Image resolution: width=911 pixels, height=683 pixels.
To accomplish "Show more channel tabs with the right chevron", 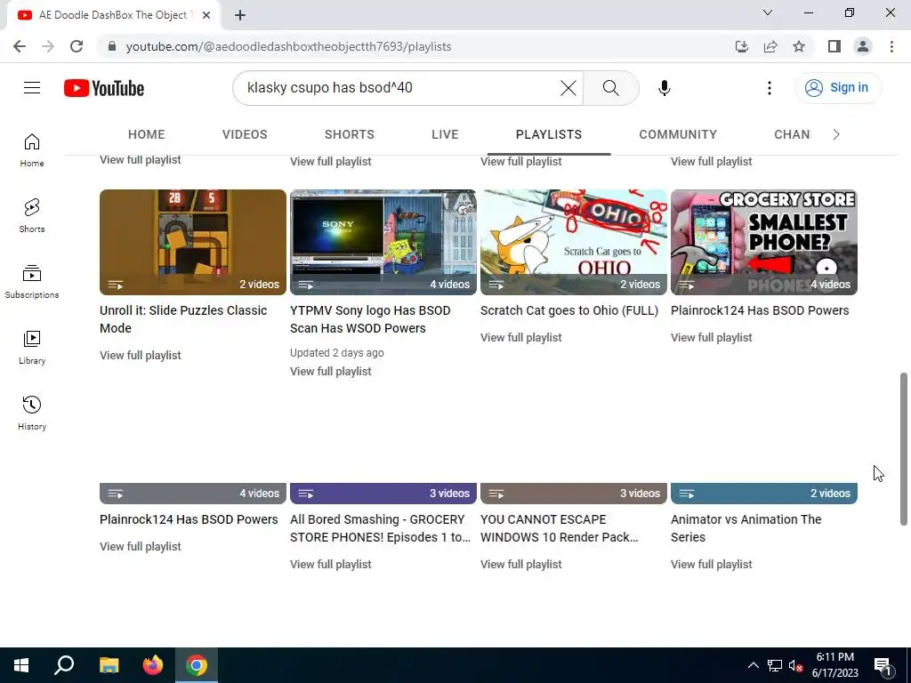I will pyautogui.click(x=836, y=135).
